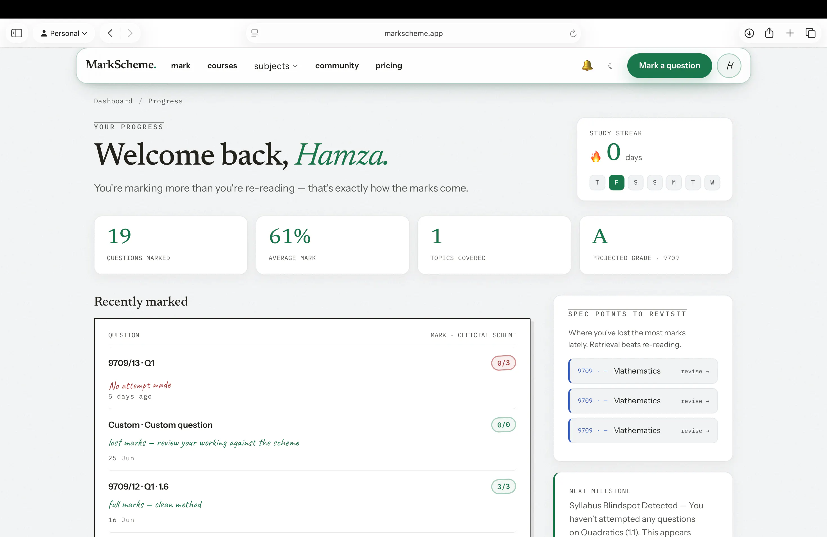The image size is (827, 537).
Task: Click the Next Milestone blindspot card
Action: (643, 505)
